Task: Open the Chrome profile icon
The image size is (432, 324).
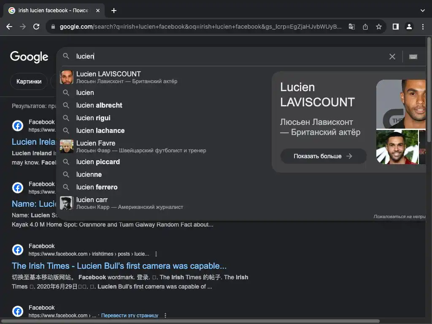Action: [409, 27]
